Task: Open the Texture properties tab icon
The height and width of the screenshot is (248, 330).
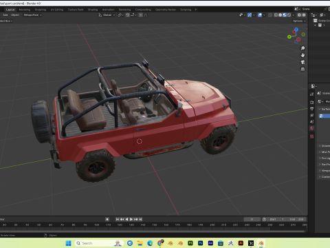Action: (311, 136)
